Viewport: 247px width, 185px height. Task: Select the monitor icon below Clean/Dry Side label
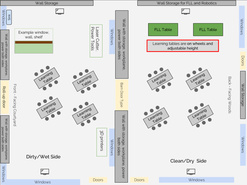(x=191, y=172)
